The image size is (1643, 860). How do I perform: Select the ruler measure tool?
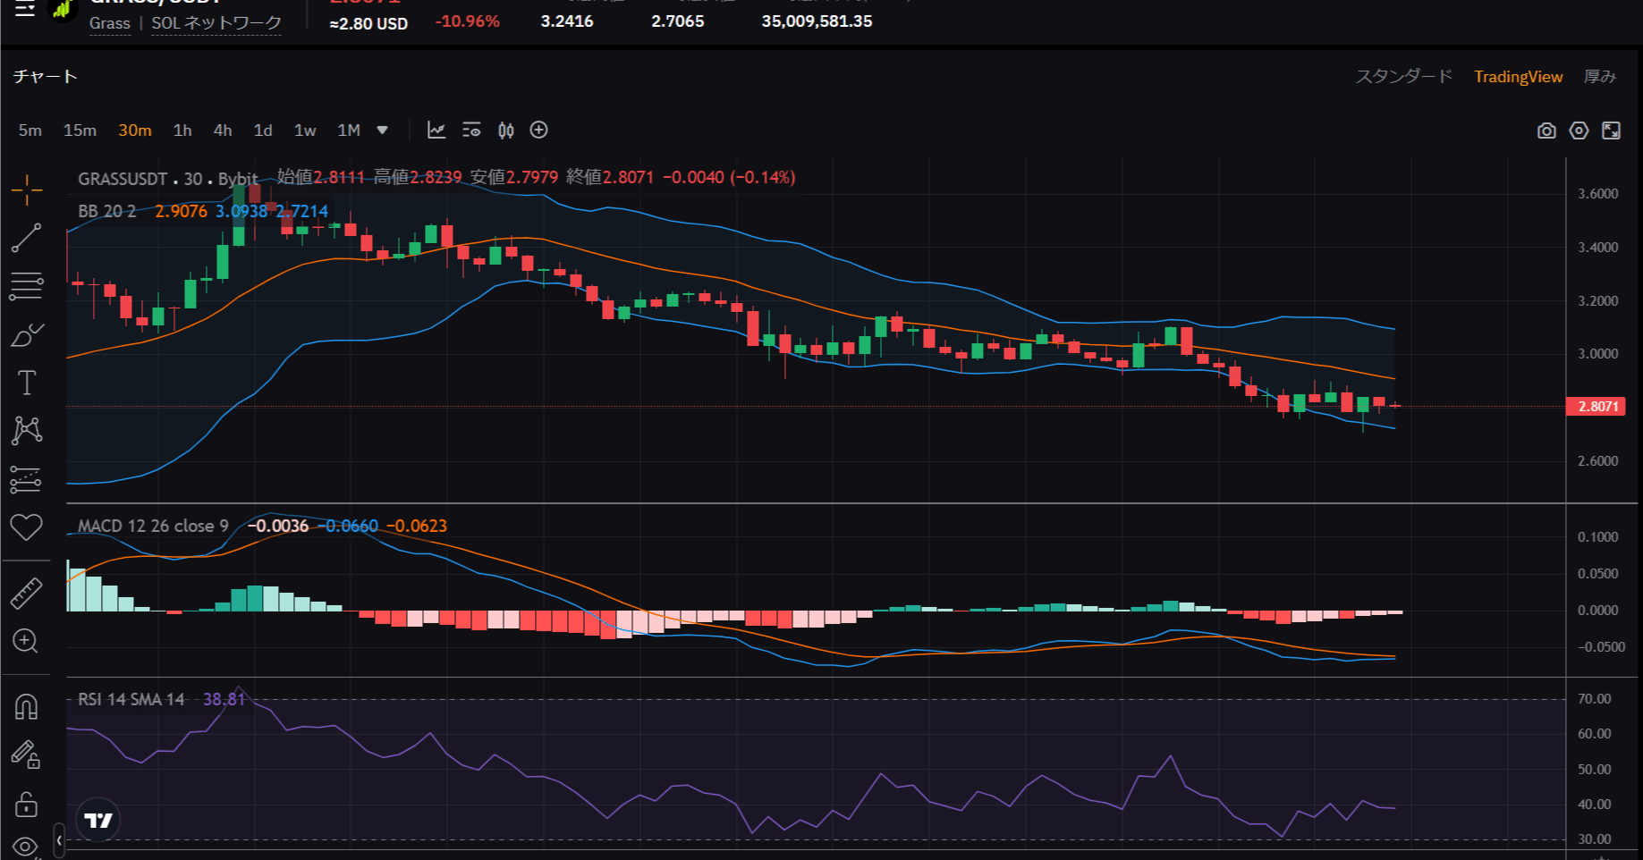point(27,593)
